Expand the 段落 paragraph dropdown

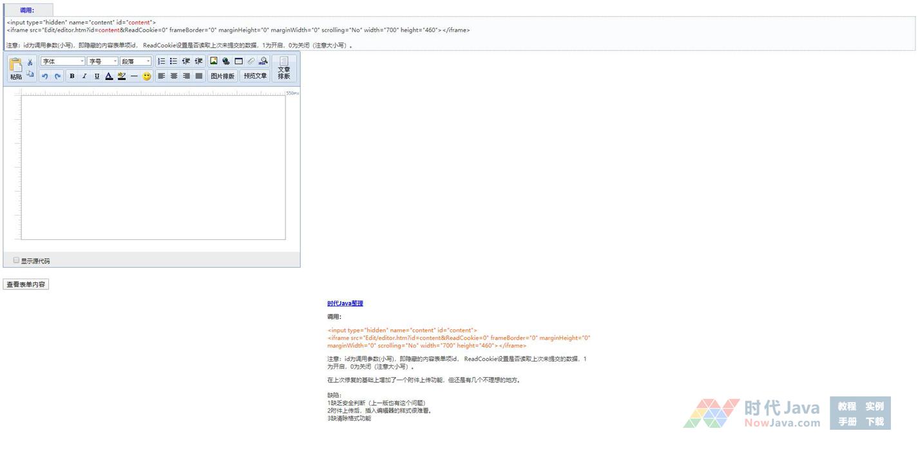tap(135, 61)
